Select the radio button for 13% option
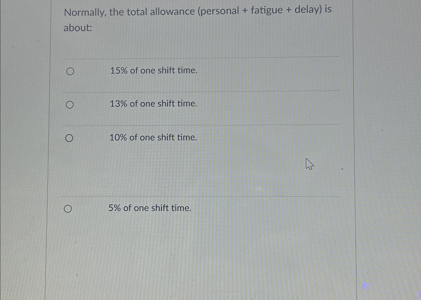This screenshot has height=300, width=421. (x=70, y=105)
